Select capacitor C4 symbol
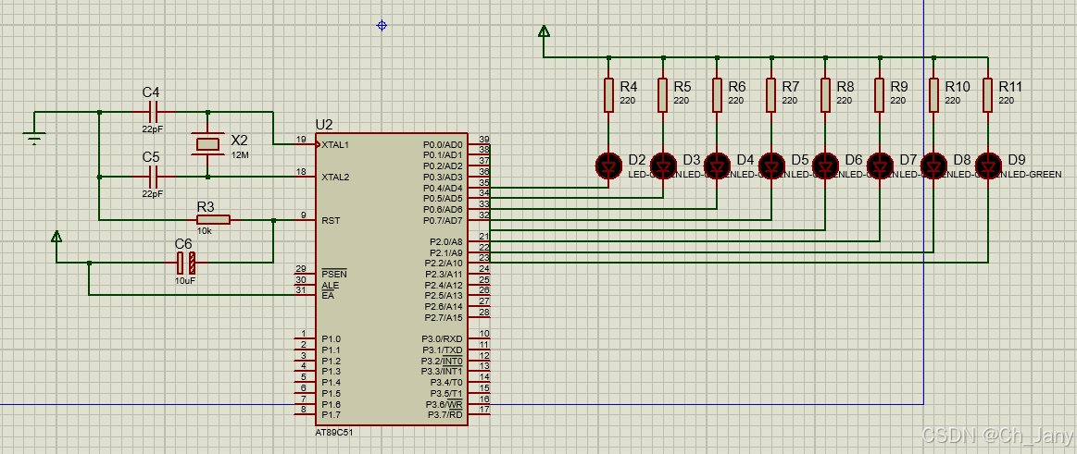Image resolution: width=1077 pixels, height=454 pixels. pos(154,111)
